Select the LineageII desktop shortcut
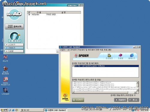Image resolution: width=150 pixels, height=112 pixels. tap(5, 91)
